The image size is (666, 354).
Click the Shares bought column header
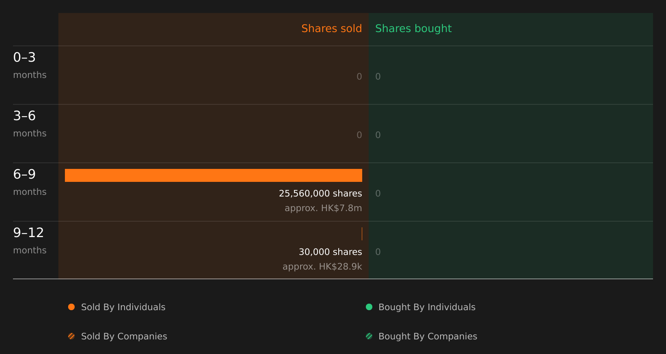tap(413, 29)
